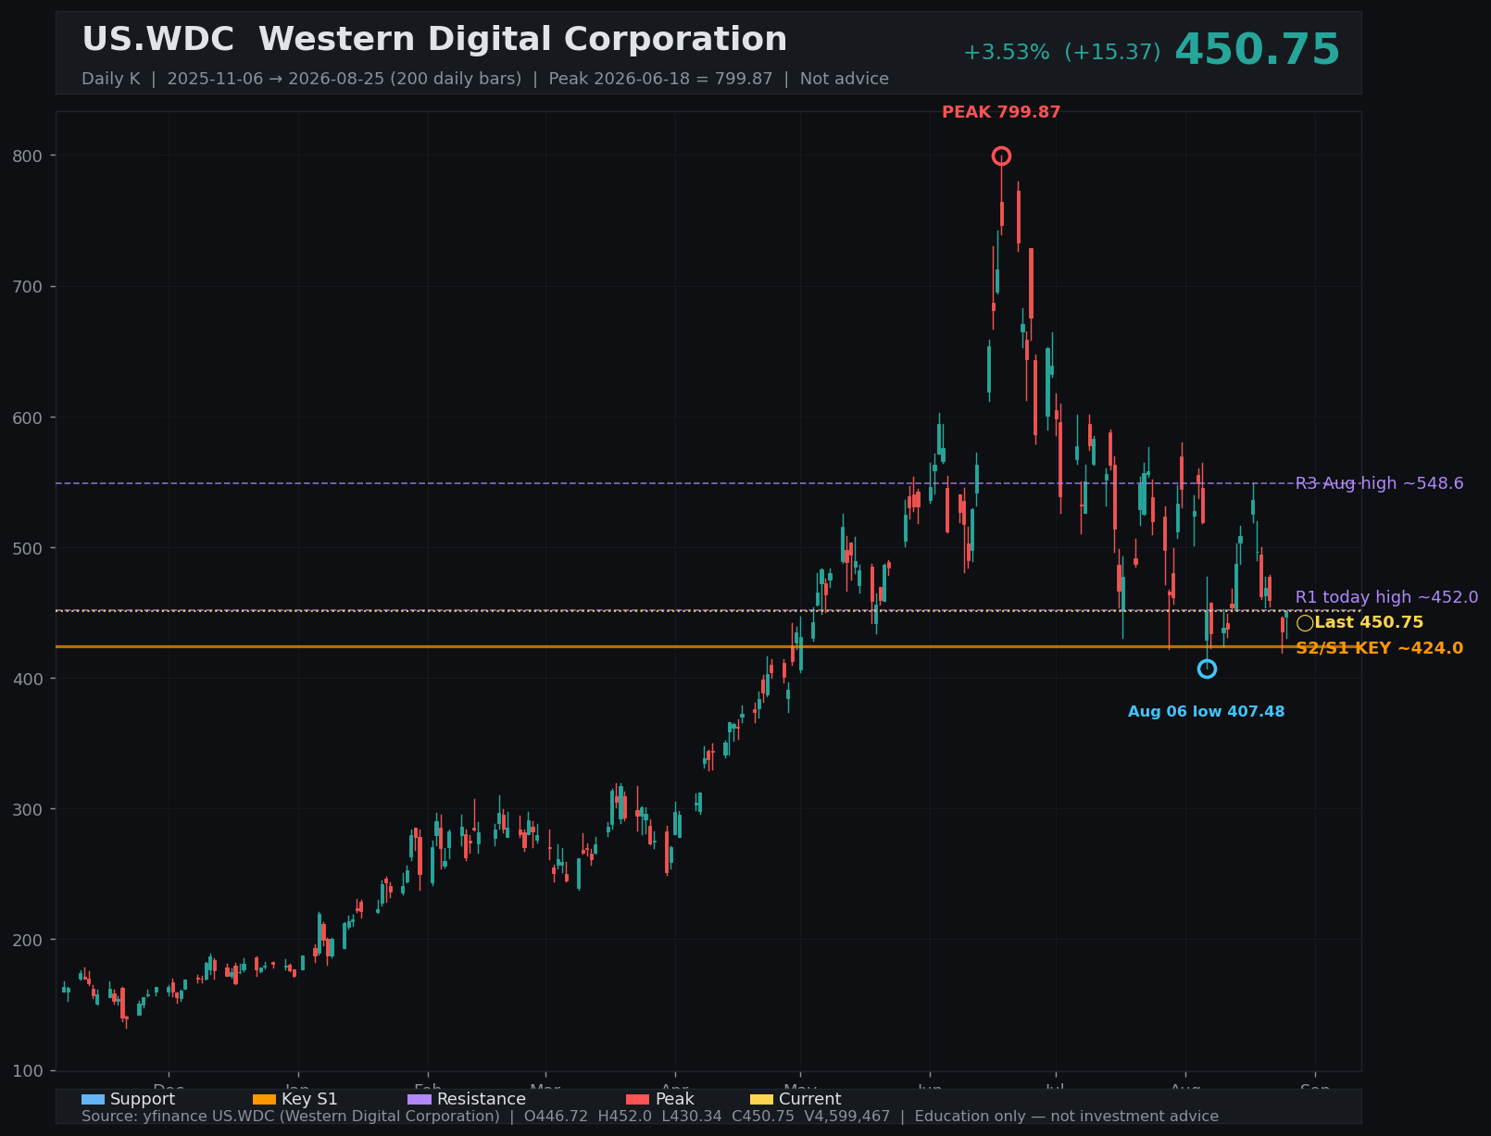Click the Key S1 orange legend swatch
Viewport: 1491px width, 1136px height.
(x=264, y=1099)
